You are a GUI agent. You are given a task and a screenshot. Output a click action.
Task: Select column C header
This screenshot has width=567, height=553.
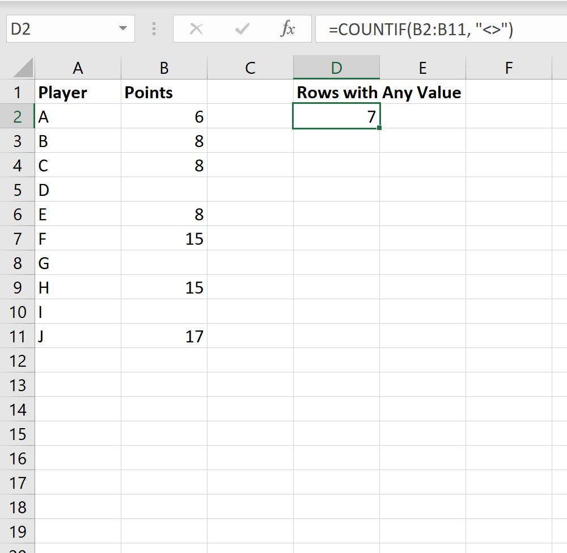[x=250, y=68]
